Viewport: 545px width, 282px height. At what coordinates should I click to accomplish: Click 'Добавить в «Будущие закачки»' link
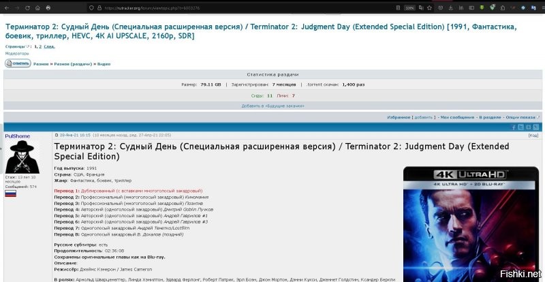click(x=273, y=106)
